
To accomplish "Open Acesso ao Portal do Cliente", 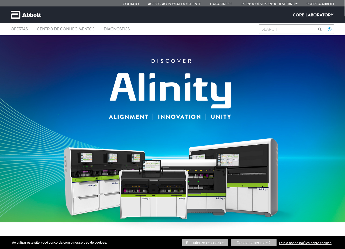I will pyautogui.click(x=174, y=4).
